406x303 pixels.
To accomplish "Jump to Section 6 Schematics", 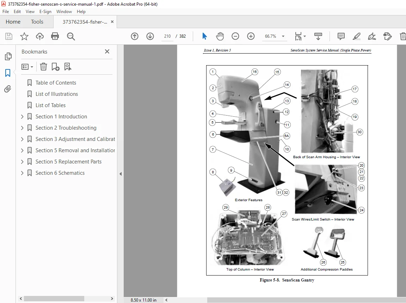I will pos(60,173).
